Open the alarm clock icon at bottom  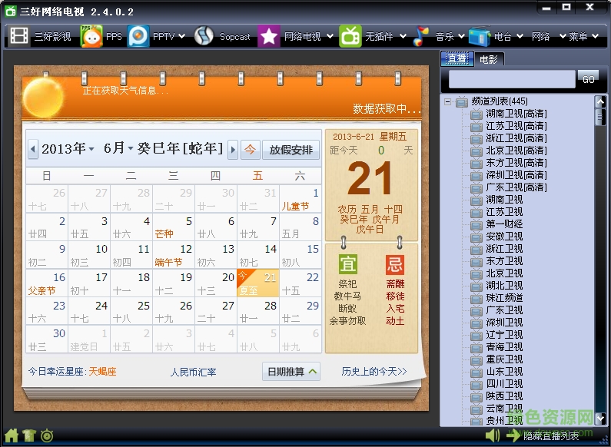click(x=47, y=435)
